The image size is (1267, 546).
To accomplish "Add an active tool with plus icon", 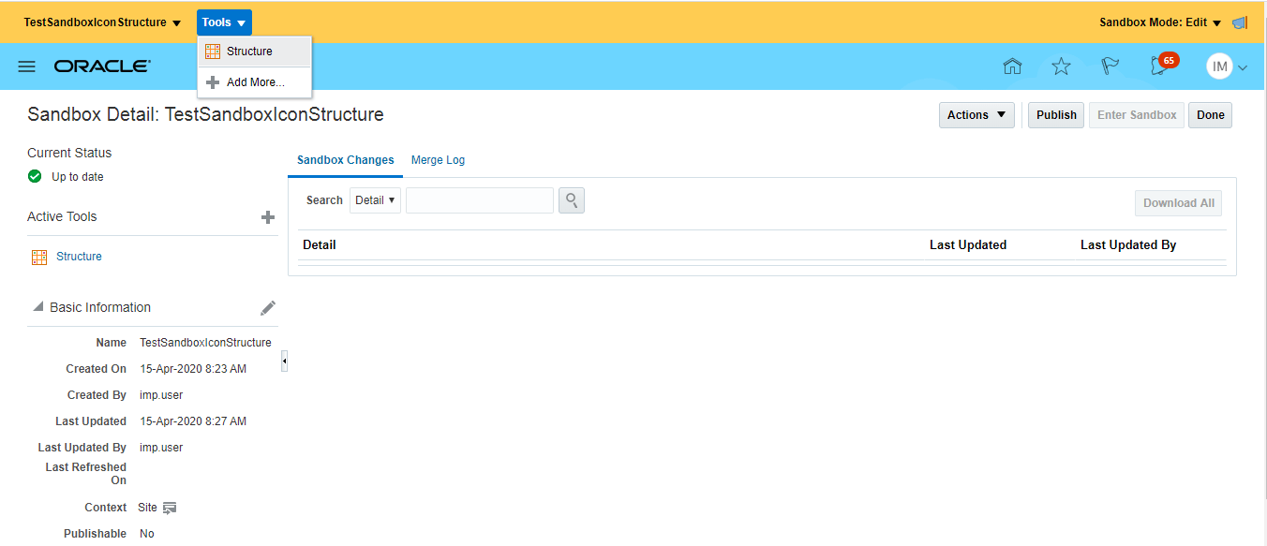I will [x=268, y=217].
